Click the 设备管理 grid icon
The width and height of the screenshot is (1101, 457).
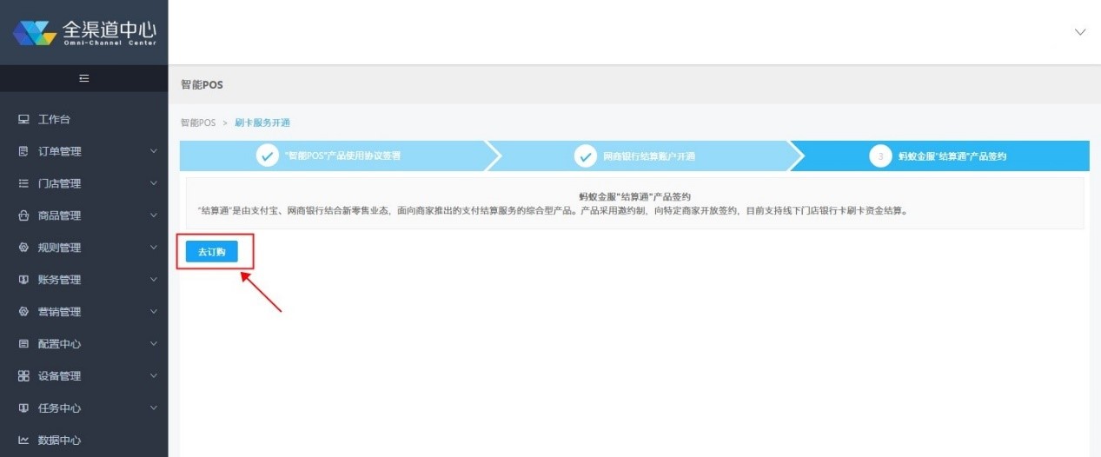click(23, 376)
